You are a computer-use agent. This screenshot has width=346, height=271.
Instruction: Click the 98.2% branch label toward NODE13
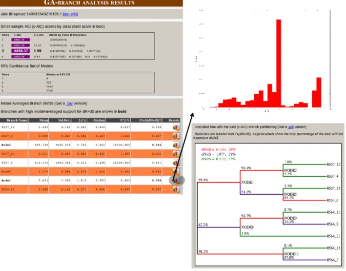pyautogui.click(x=203, y=252)
